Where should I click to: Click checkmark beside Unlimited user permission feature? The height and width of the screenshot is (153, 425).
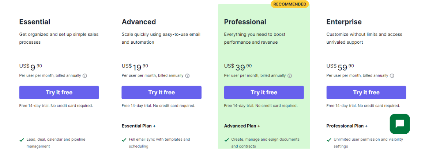[x=329, y=140]
